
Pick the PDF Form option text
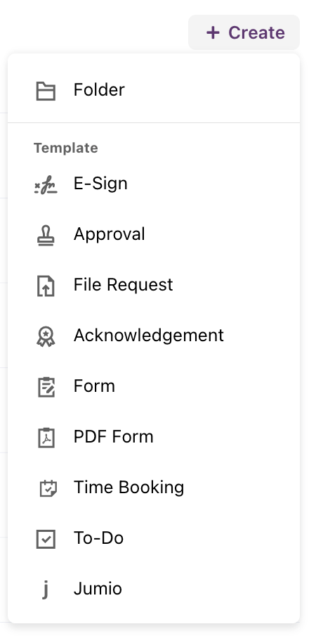point(113,437)
